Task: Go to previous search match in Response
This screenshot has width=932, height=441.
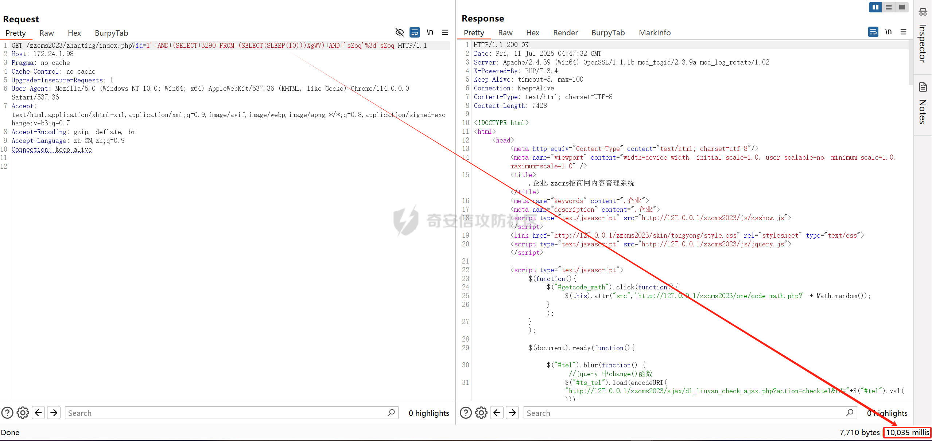Action: point(497,413)
